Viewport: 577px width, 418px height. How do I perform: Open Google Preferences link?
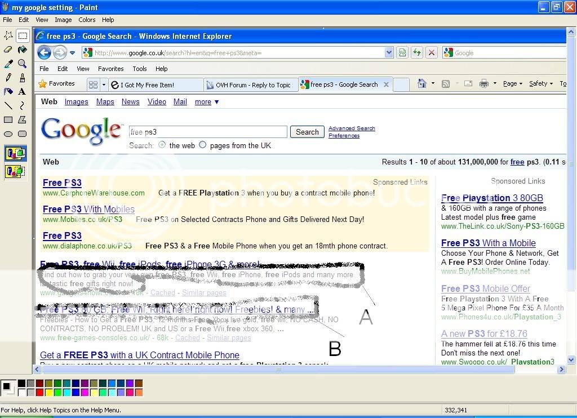[344, 135]
